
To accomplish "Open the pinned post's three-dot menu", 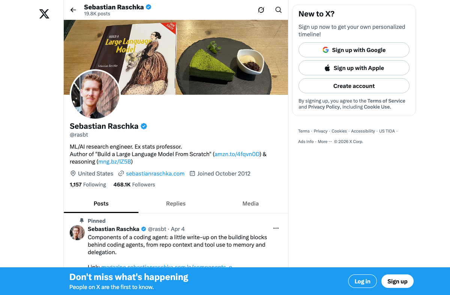I will 276,228.
